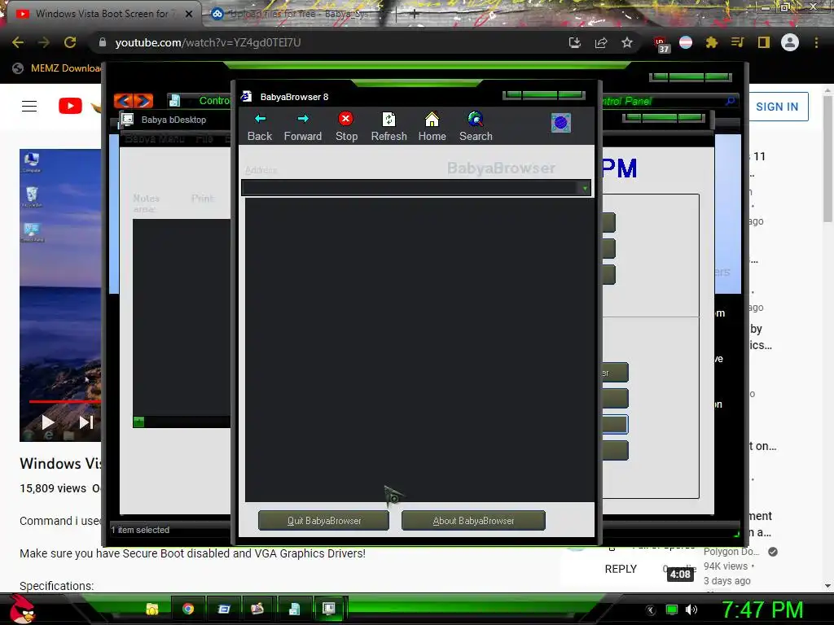
Task: Open the uBlock extension showing 37
Action: click(x=661, y=44)
